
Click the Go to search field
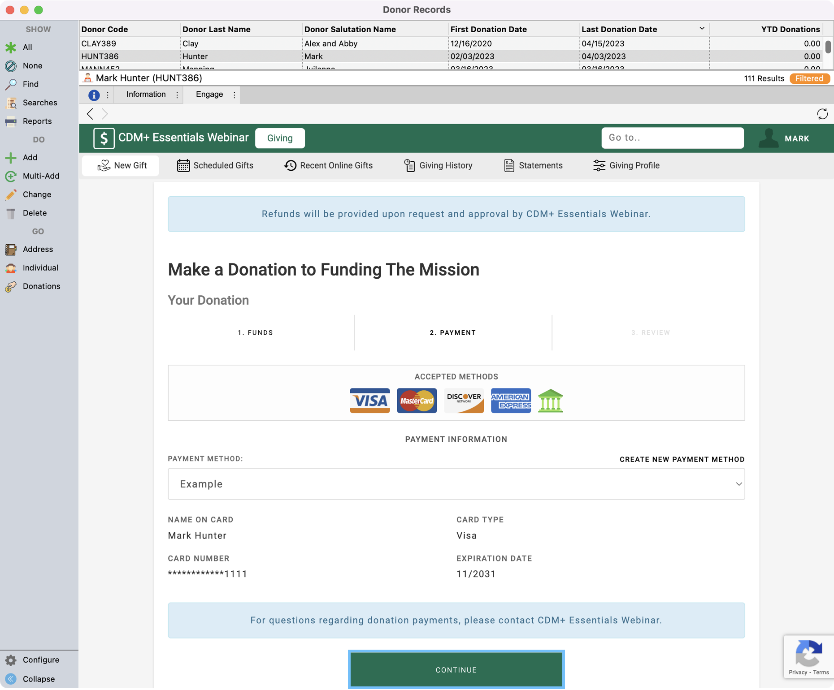672,138
